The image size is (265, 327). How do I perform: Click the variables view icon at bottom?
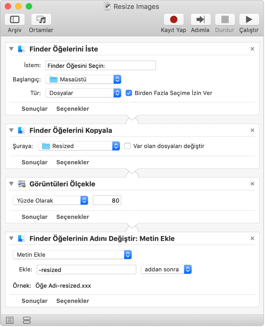coord(27,320)
